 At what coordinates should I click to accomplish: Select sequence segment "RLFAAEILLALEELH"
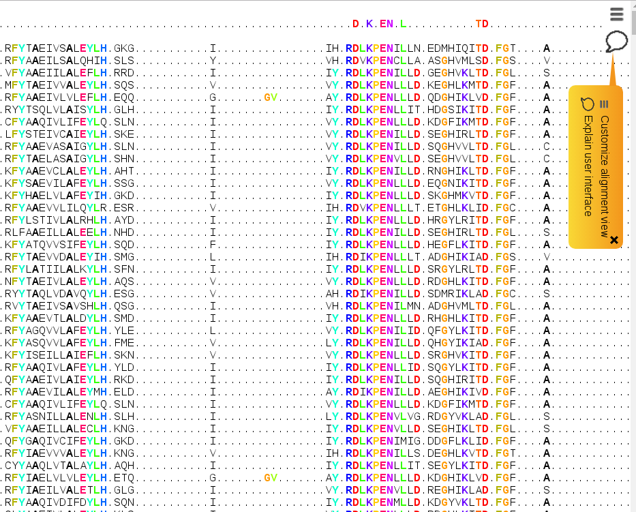click(x=56, y=232)
